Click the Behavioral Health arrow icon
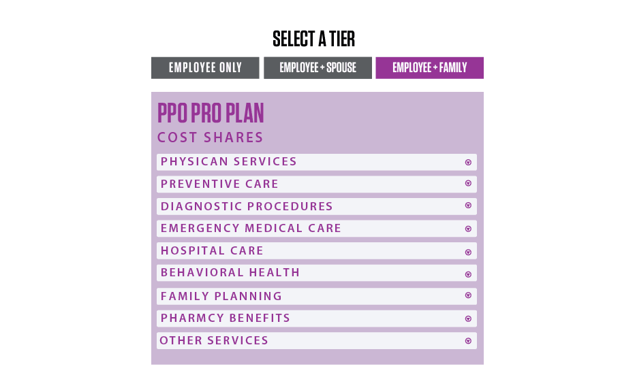The height and width of the screenshot is (392, 635). 468,274
